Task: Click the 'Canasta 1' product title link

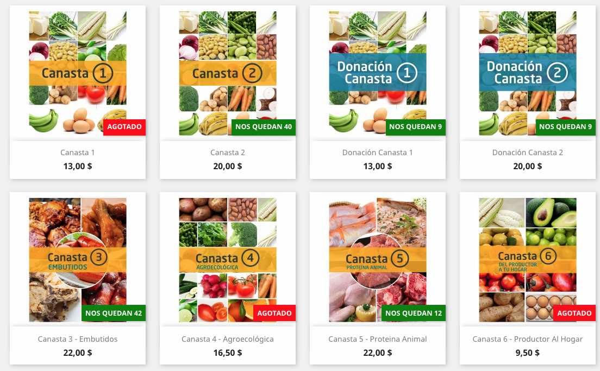Action: [78, 152]
